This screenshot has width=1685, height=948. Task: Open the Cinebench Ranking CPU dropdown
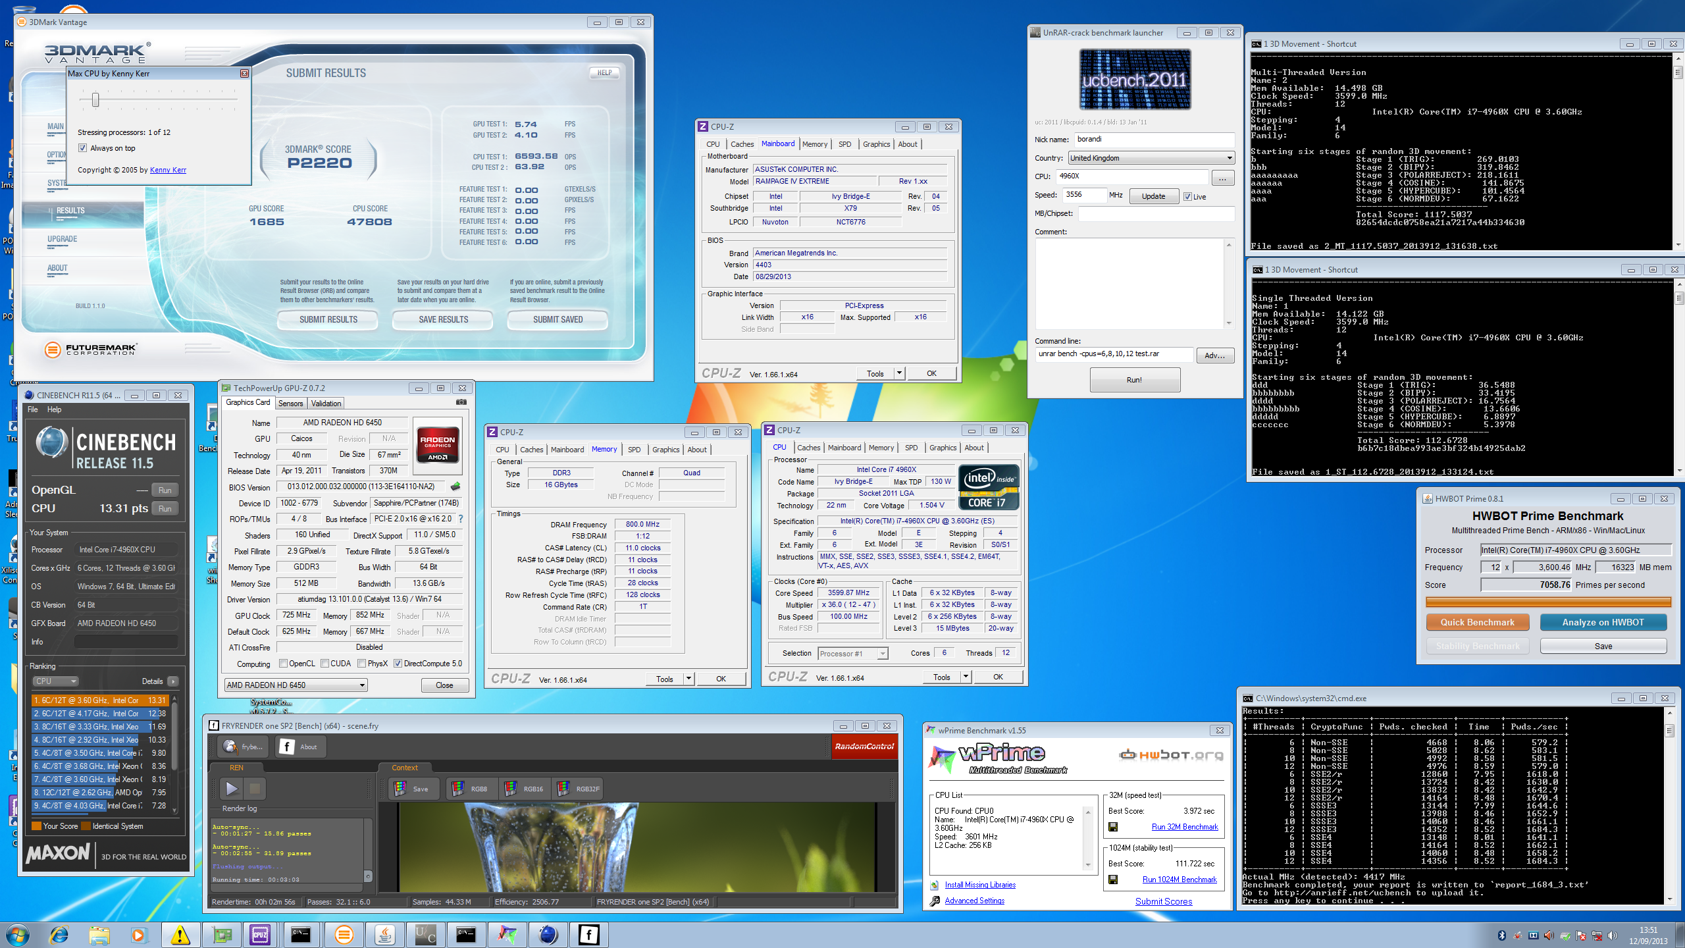click(x=55, y=681)
